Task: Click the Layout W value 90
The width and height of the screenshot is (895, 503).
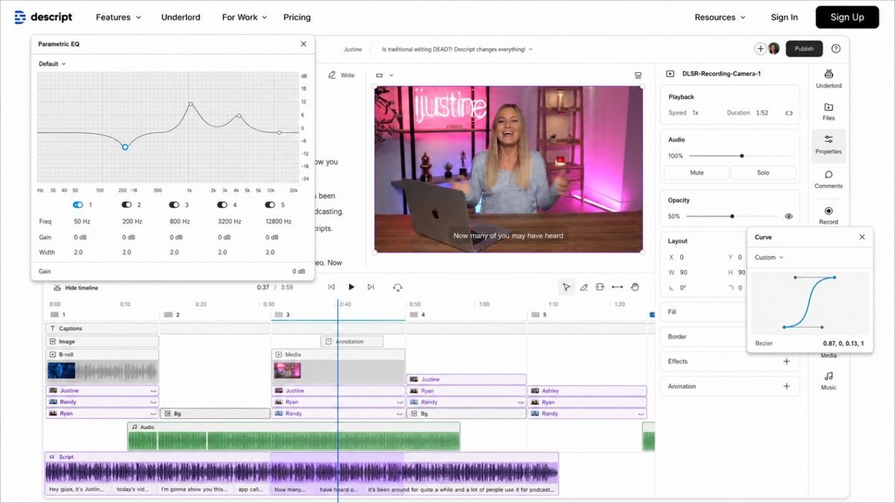Action: [x=683, y=273]
